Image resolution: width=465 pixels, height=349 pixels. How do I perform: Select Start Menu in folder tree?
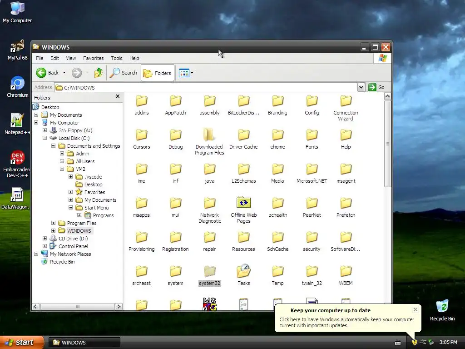[96, 207]
